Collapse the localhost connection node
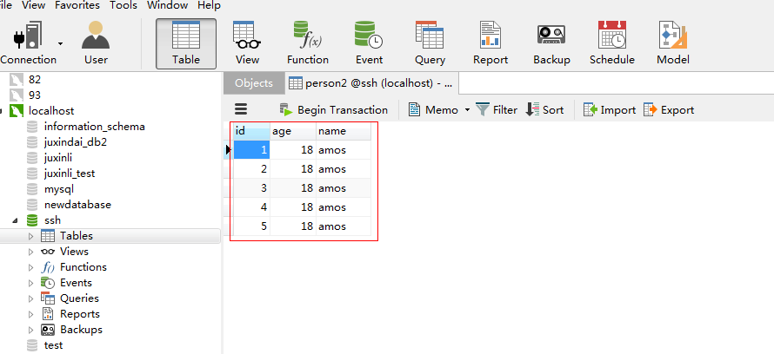Screen dimensions: 774x354 pyautogui.click(x=2, y=111)
